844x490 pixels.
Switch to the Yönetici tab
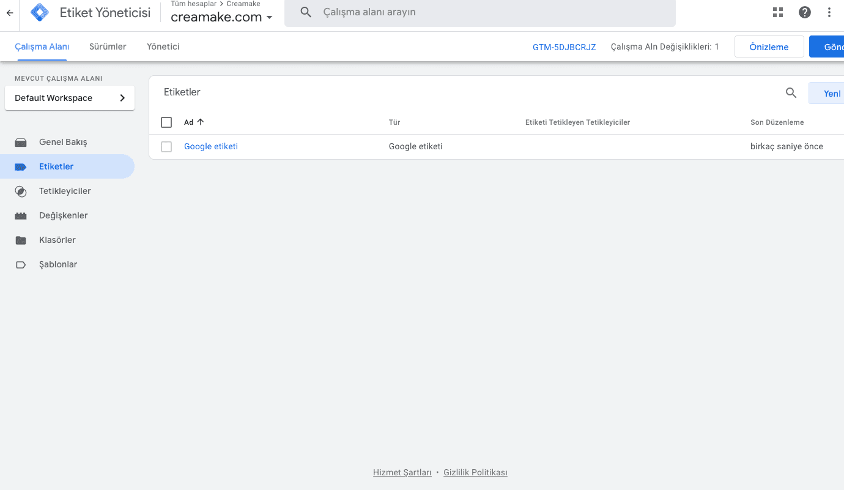coord(163,46)
